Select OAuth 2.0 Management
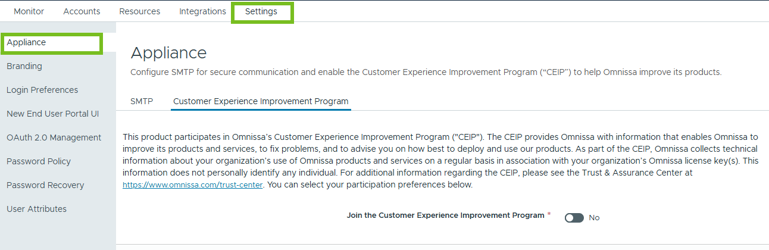Viewport: 769px width, 250px height. tap(54, 137)
